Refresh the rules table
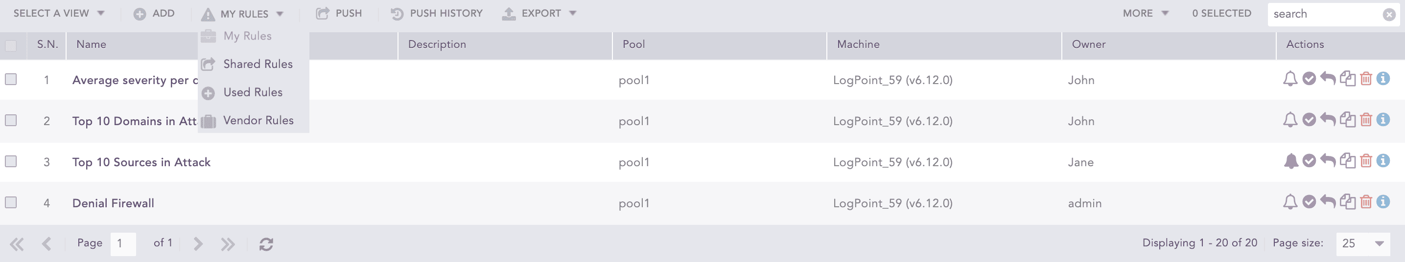Viewport: 1405px width, 262px height. click(x=266, y=244)
